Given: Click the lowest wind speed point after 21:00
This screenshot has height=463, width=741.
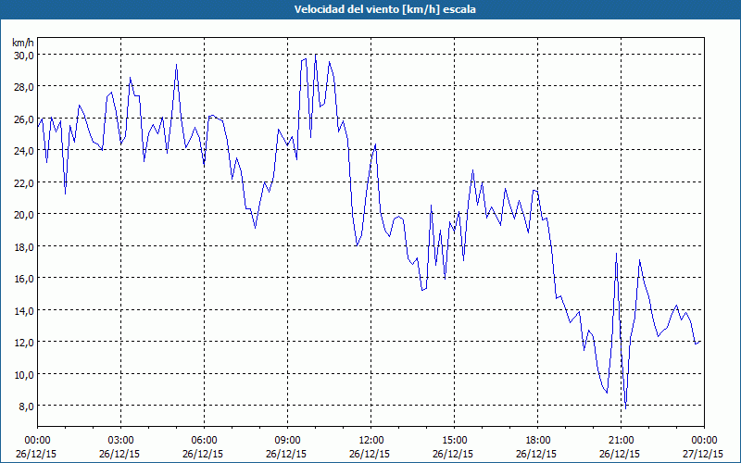Looking at the screenshot, I should click(x=626, y=408).
